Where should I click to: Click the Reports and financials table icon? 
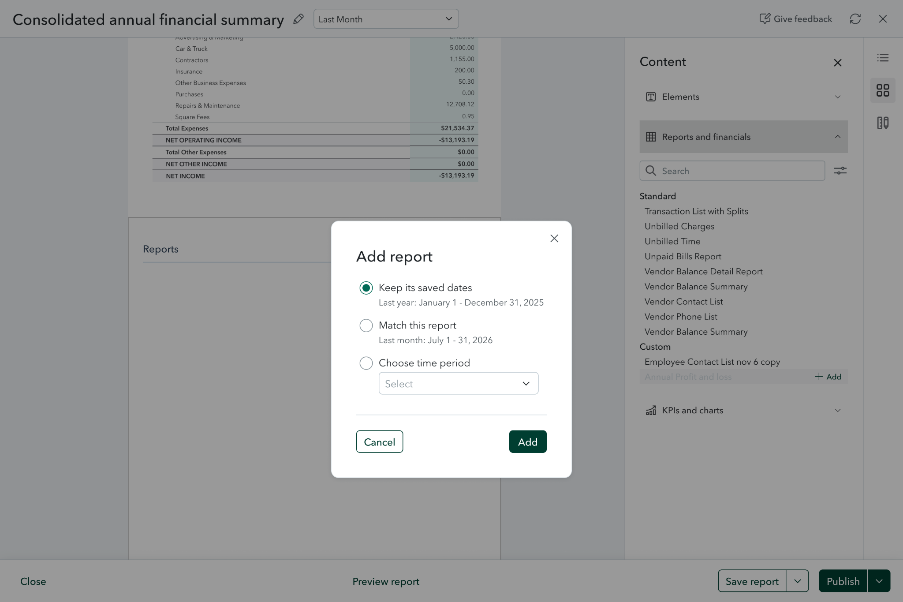[651, 137]
